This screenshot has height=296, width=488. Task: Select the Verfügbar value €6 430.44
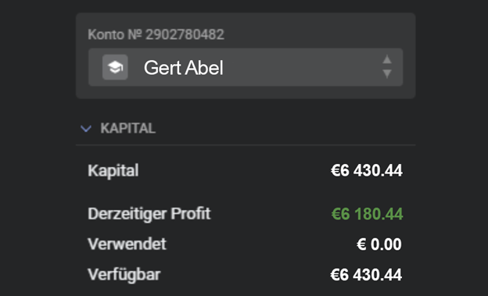coord(366,275)
